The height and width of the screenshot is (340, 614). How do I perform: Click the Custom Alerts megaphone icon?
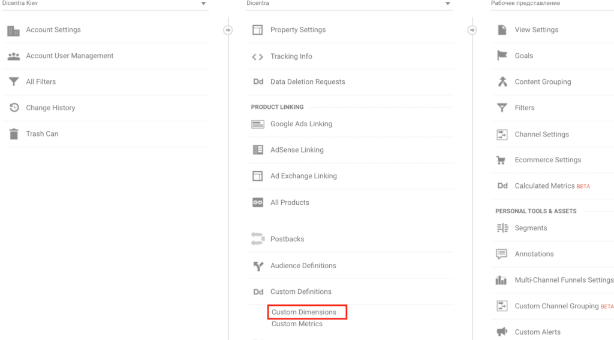pos(502,332)
